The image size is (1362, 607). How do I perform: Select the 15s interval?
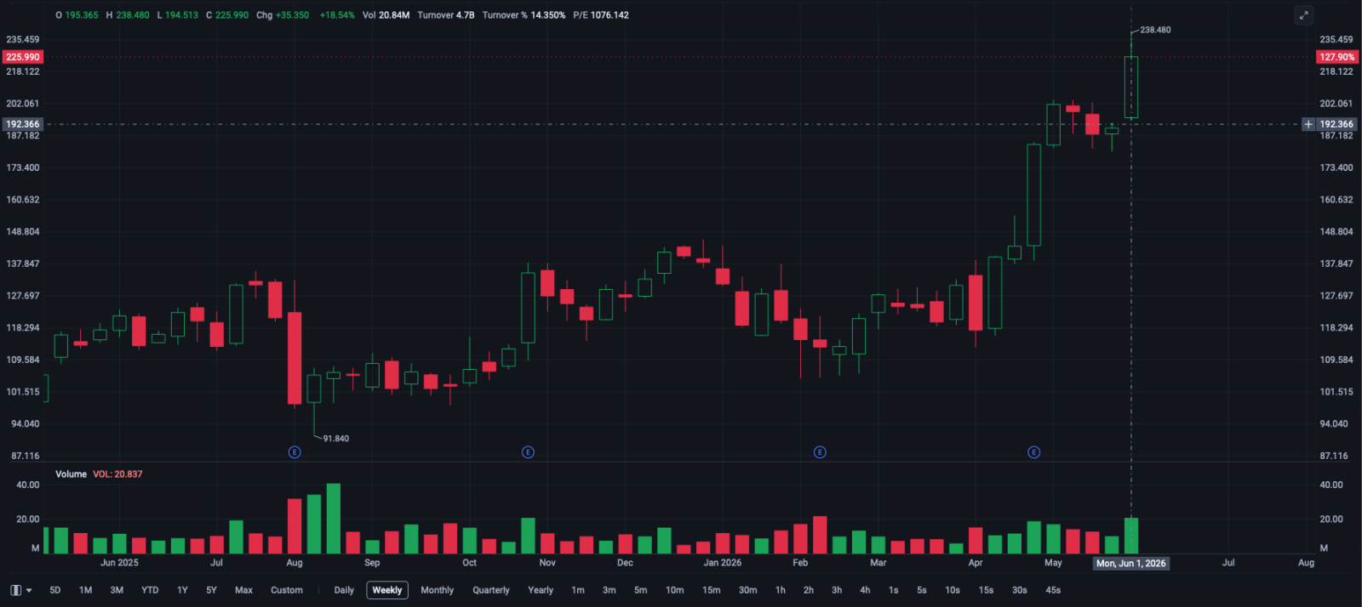986,590
